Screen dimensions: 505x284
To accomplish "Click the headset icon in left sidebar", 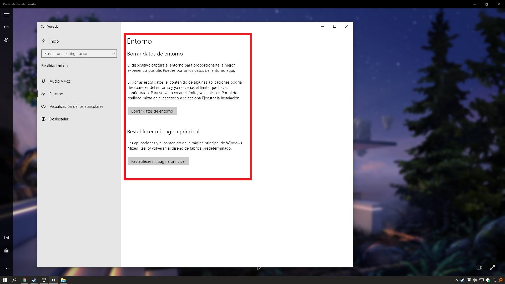I will 6,27.
